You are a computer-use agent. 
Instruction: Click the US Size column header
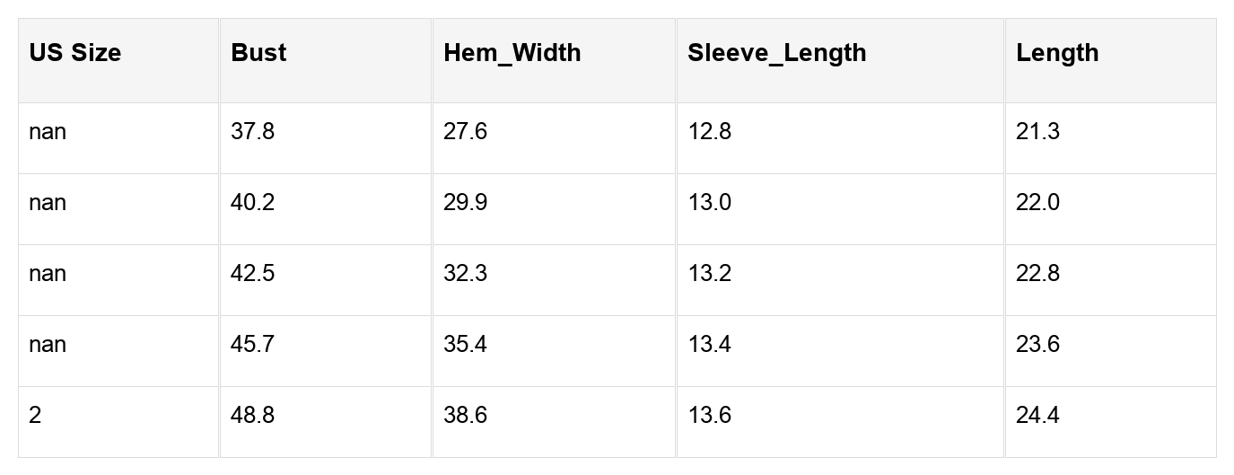[x=75, y=53]
